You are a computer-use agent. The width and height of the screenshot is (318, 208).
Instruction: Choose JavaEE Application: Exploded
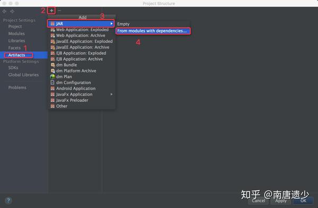click(x=82, y=41)
